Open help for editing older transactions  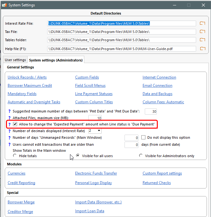10,144
